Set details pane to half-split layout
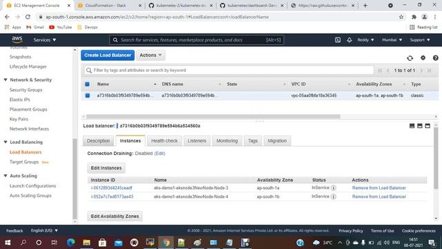Screen dimensions: 442x249 pos(420,126)
